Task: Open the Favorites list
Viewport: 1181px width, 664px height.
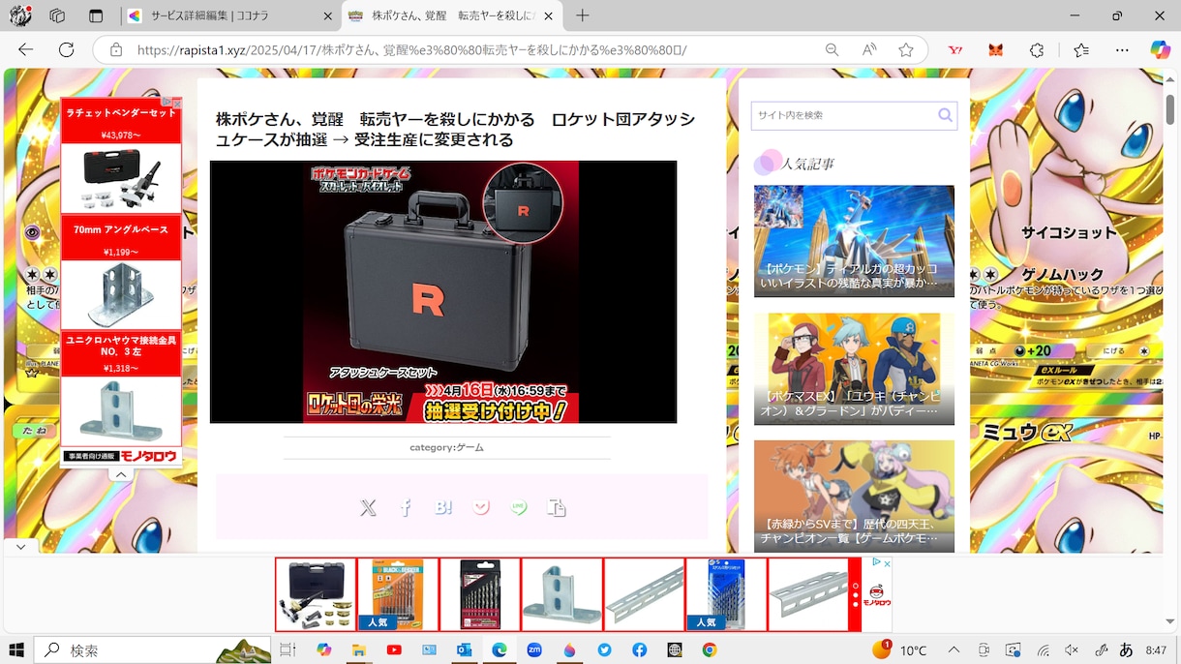Action: 1081,49
